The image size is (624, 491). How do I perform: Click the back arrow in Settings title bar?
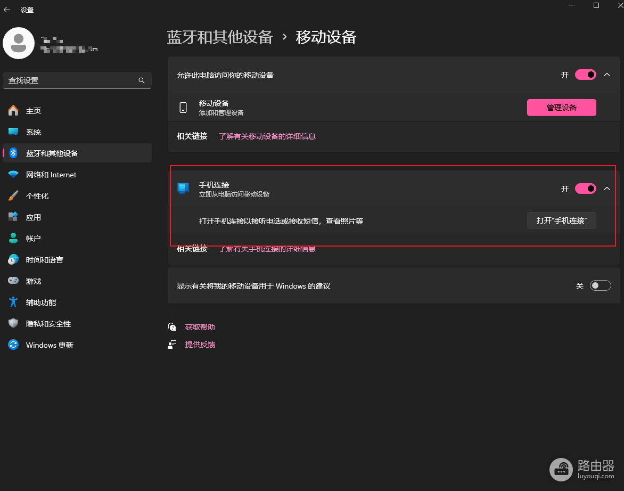coord(7,10)
